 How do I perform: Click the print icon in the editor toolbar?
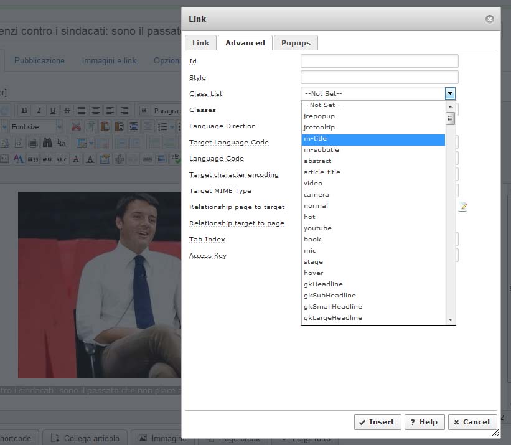point(33,143)
